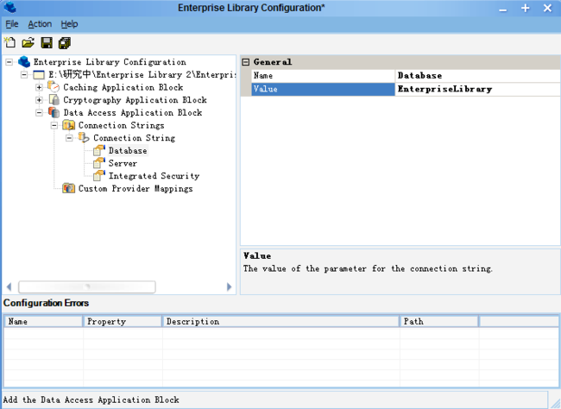Screen dimensions: 561x409
Task: Open the Help menu
Action: (x=69, y=24)
